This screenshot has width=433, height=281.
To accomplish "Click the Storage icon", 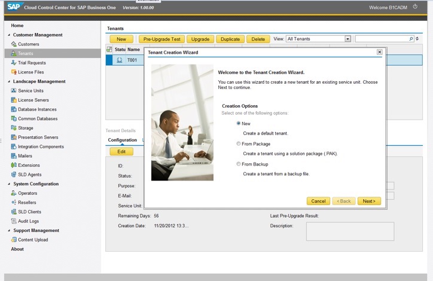I will (14, 128).
